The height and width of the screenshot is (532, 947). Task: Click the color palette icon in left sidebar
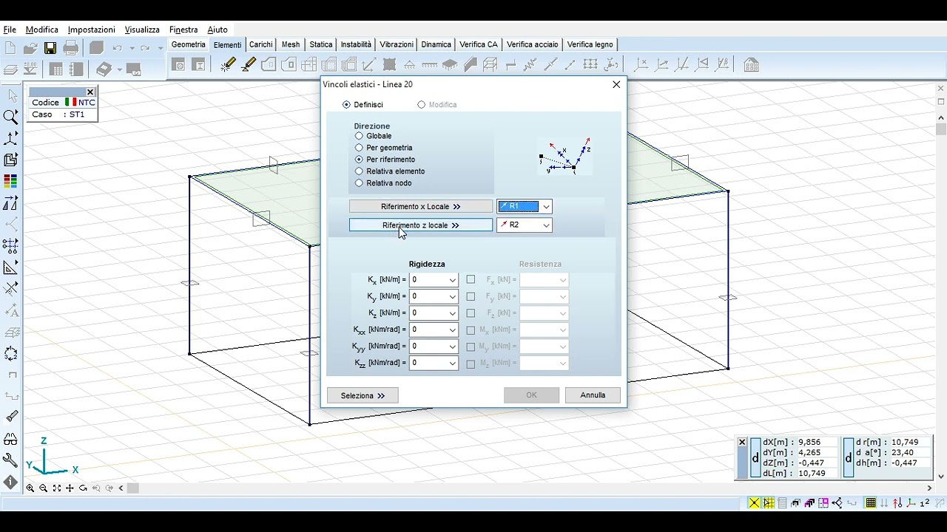[x=11, y=181]
